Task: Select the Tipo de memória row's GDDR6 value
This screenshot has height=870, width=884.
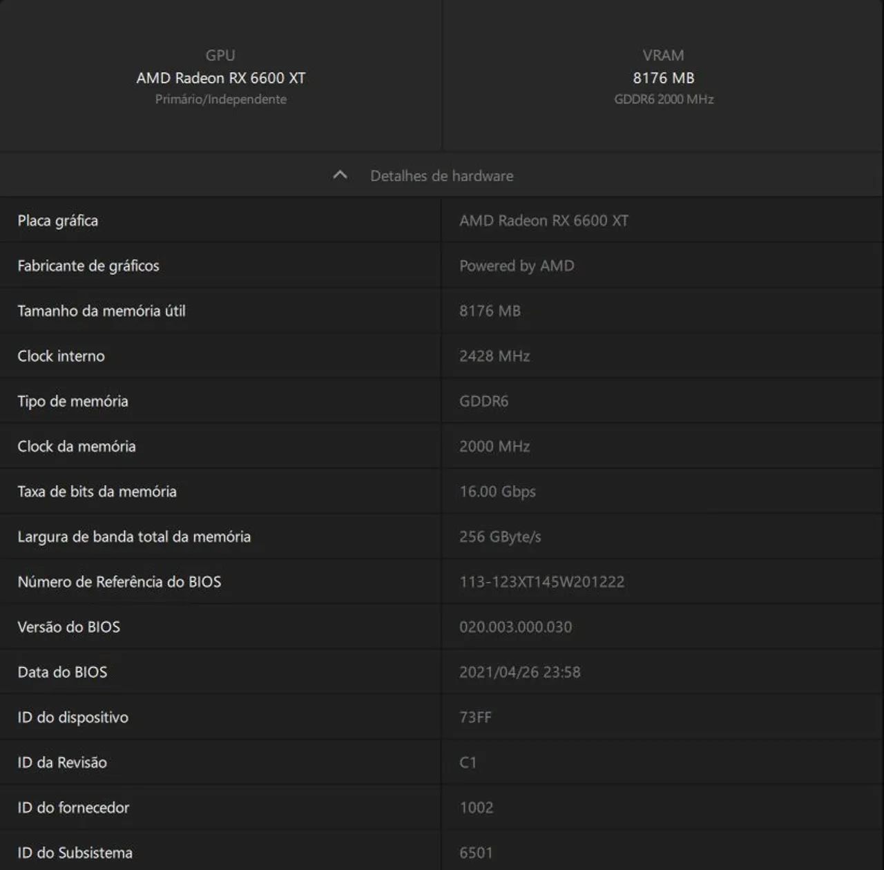Action: (484, 401)
